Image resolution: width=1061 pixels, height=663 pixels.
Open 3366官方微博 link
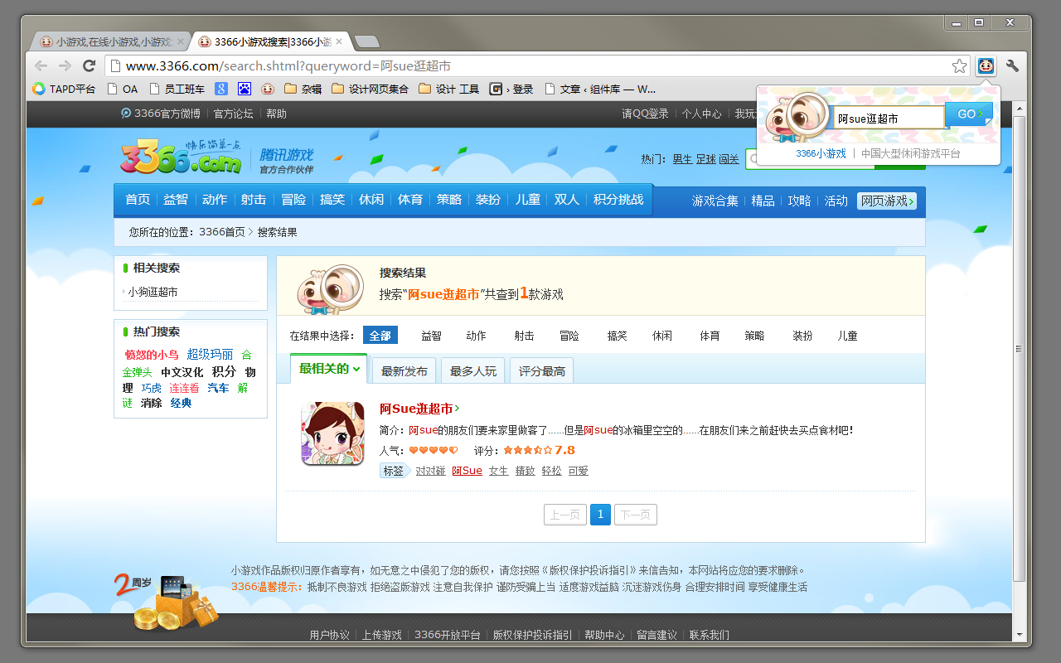[161, 114]
